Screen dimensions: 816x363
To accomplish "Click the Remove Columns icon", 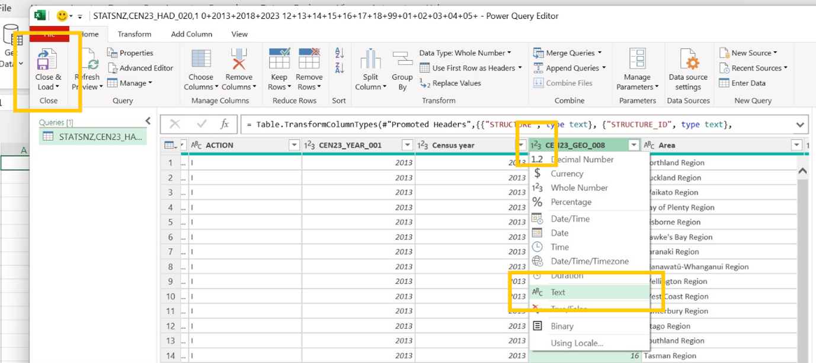I will [239, 60].
